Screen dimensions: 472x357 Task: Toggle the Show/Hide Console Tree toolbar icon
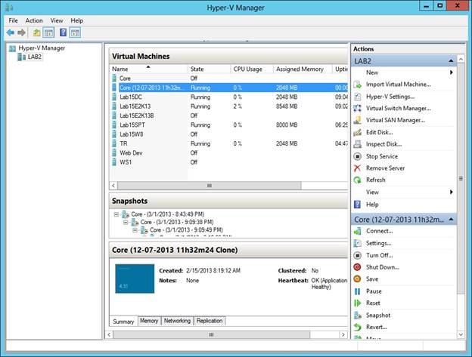(48, 32)
